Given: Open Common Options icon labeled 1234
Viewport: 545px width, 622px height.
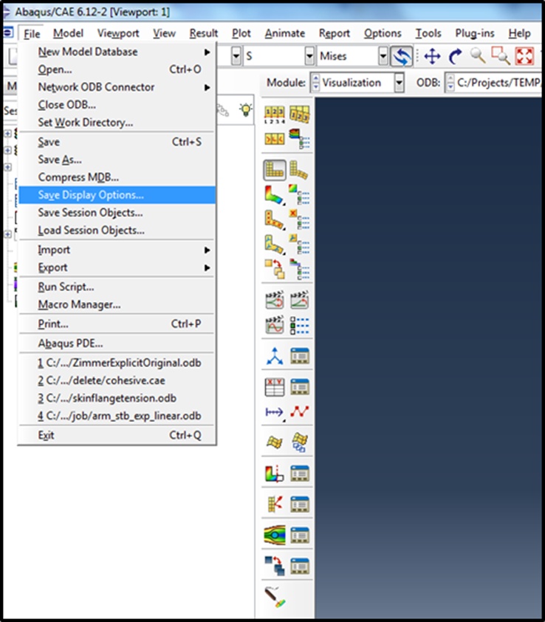Looking at the screenshot, I should [x=275, y=115].
